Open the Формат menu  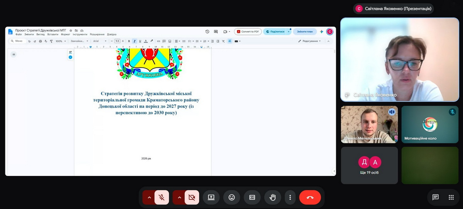pos(65,34)
